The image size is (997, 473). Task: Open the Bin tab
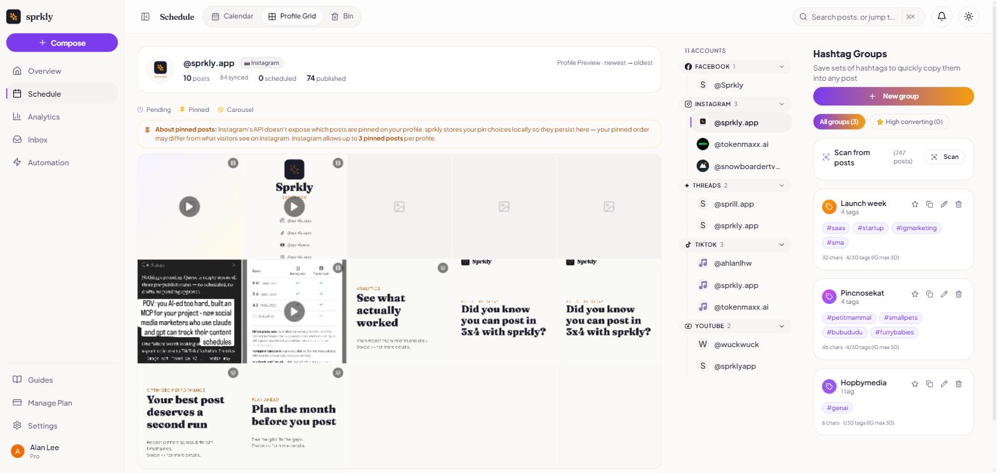[342, 17]
